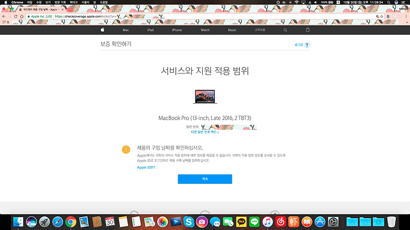Open Launchpad rocket in the Dock
410x230 pixels.
(x=44, y=222)
